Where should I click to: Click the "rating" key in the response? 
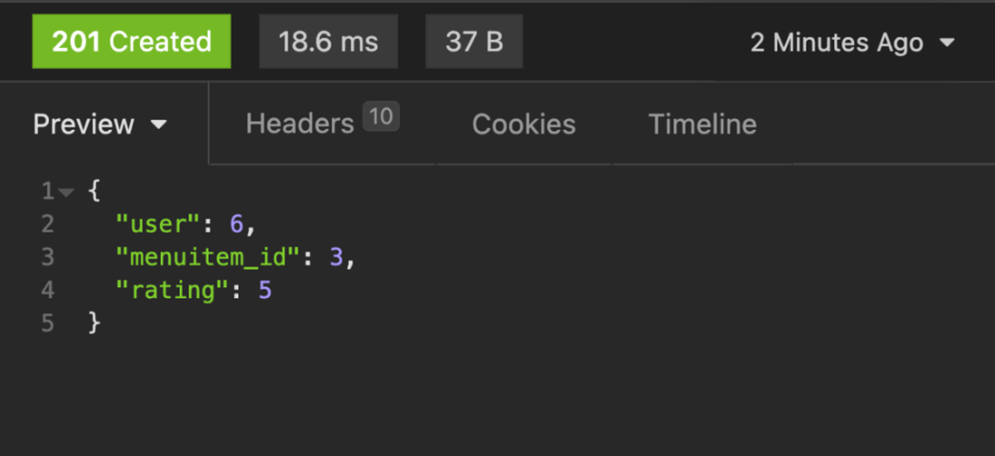(x=174, y=290)
